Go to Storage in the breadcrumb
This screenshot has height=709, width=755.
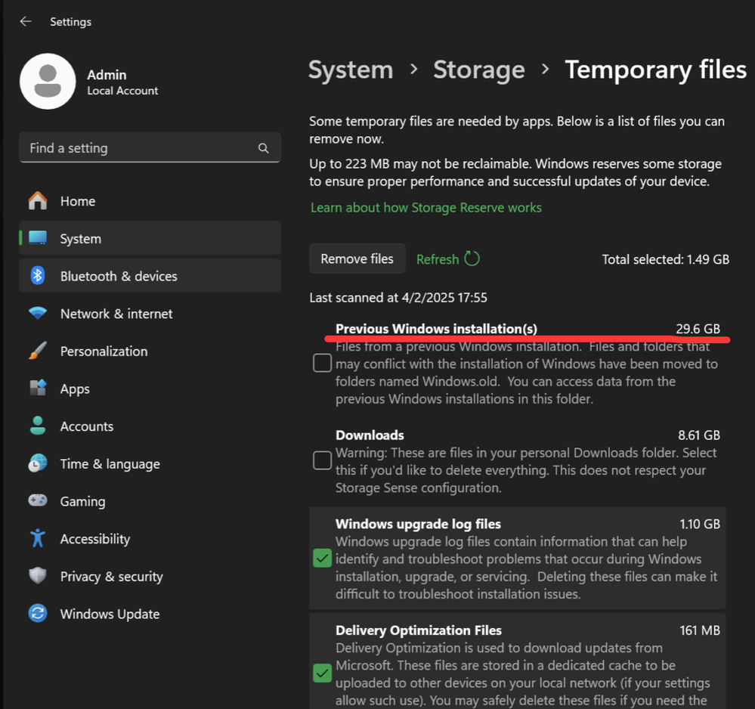(x=478, y=70)
